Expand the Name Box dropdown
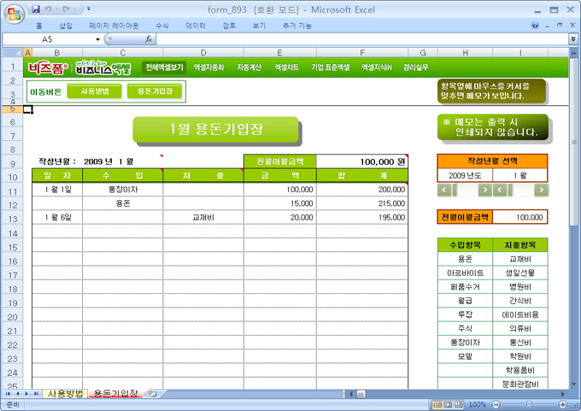This screenshot has height=411, width=581. coord(97,39)
